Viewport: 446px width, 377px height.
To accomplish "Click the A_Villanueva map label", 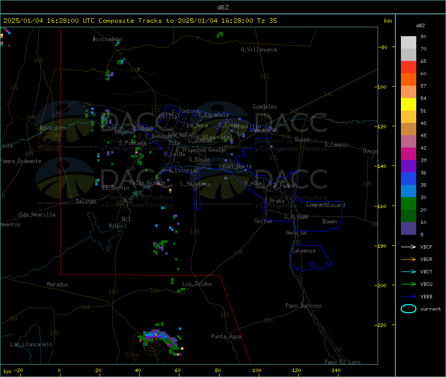I will 259,50.
